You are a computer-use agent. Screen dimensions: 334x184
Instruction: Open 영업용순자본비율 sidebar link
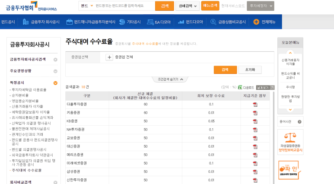tap(25, 101)
